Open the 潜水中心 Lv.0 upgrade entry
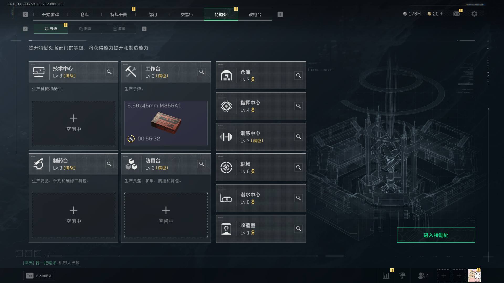The width and height of the screenshot is (504, 283). click(261, 198)
